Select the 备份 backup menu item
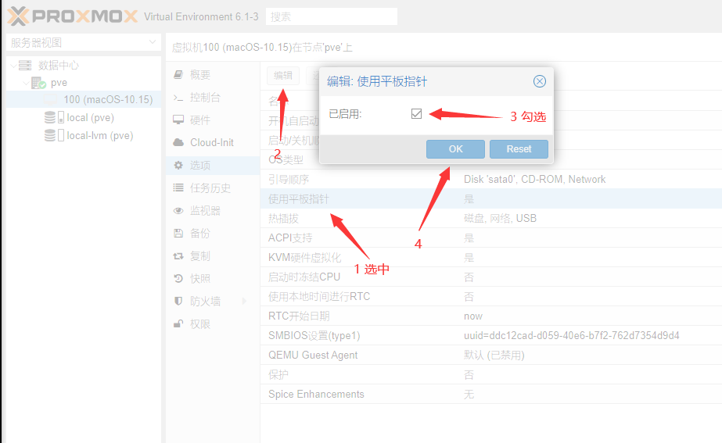Image resolution: width=722 pixels, height=443 pixels. 199,234
